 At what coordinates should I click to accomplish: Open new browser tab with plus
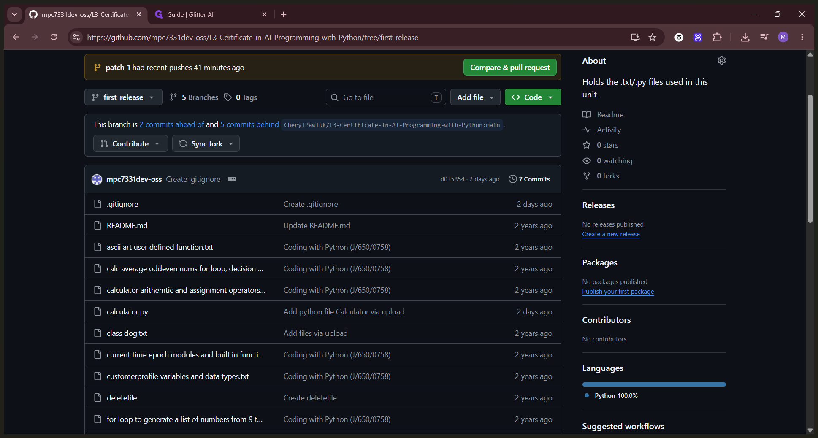coord(284,14)
